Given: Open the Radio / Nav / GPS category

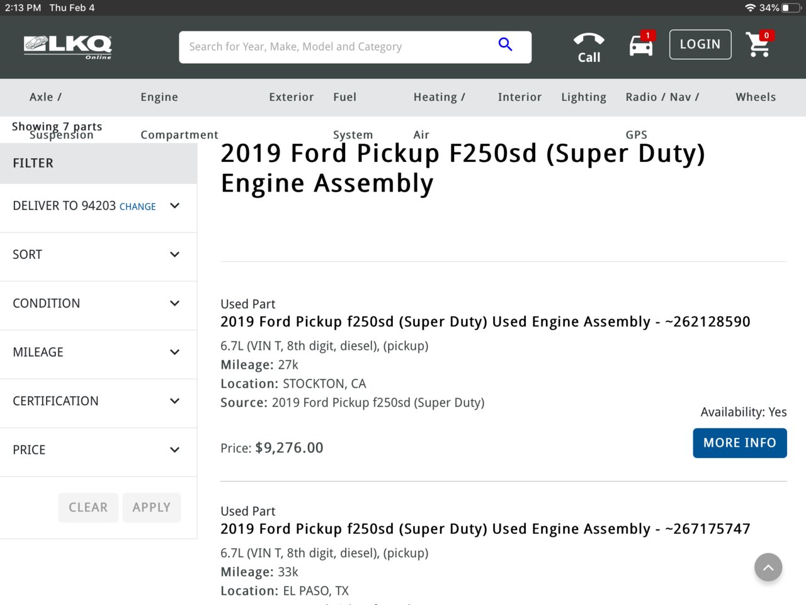Looking at the screenshot, I should point(662,115).
